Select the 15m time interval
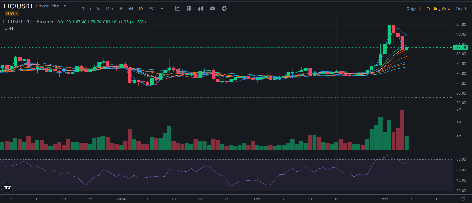 (109, 9)
